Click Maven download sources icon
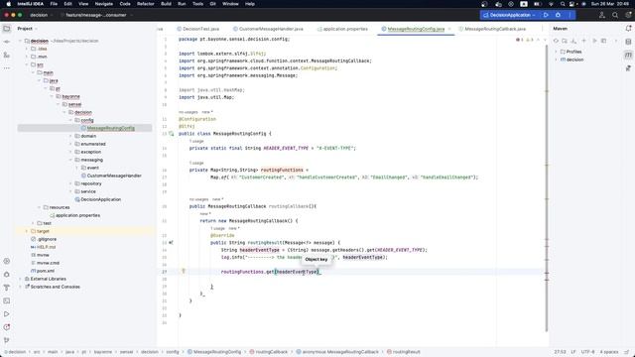The height and width of the screenshot is (357, 635). point(573,41)
